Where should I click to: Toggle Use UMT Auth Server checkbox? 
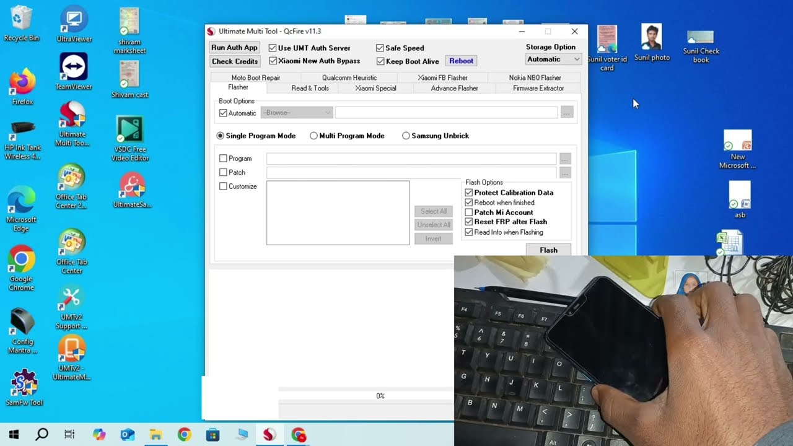[x=310, y=48]
